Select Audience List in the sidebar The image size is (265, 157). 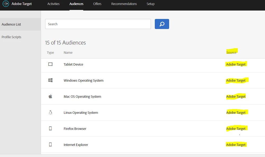tap(20, 24)
